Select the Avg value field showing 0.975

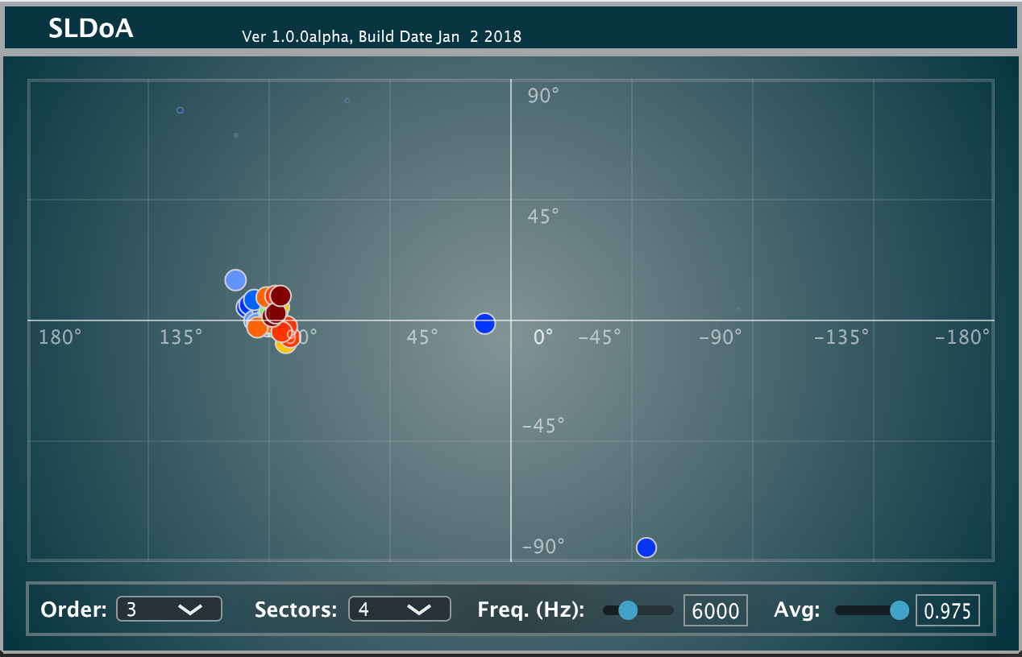(947, 611)
